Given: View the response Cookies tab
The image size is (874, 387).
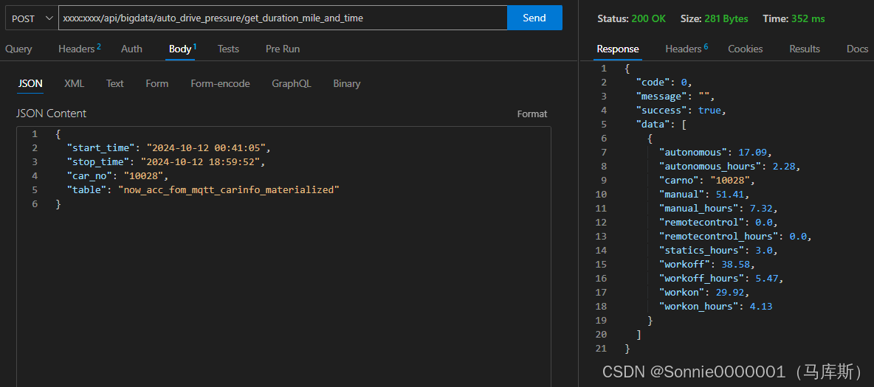Looking at the screenshot, I should coord(745,49).
